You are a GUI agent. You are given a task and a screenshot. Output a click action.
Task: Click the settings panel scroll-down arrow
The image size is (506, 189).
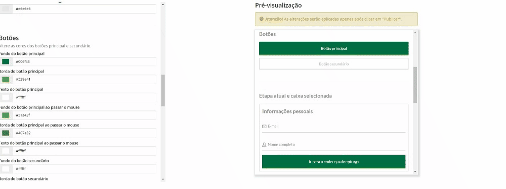click(x=163, y=179)
